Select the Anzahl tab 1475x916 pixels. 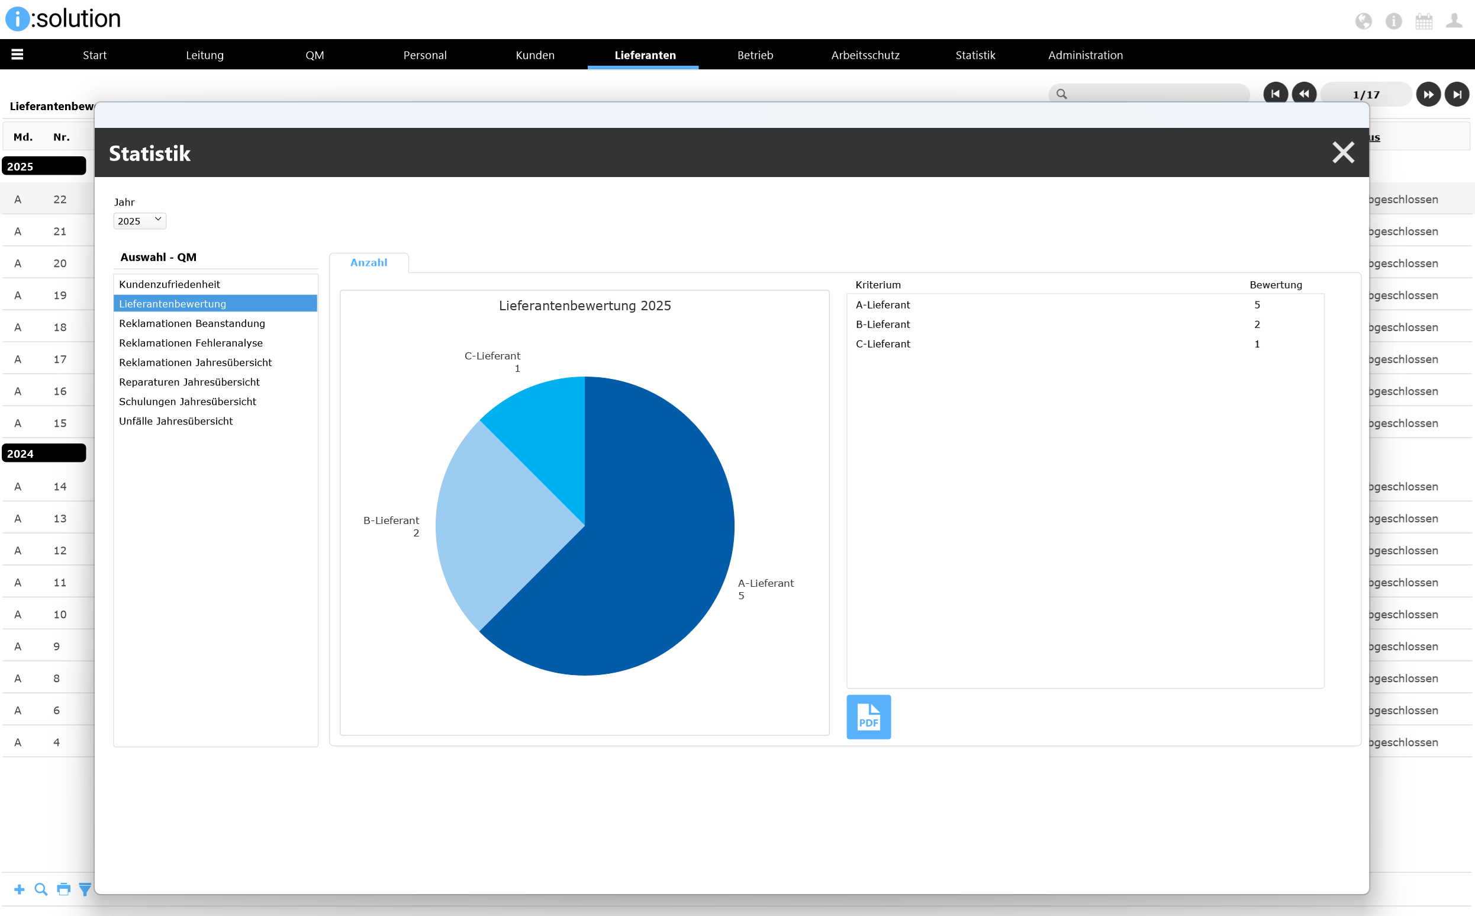pyautogui.click(x=369, y=262)
